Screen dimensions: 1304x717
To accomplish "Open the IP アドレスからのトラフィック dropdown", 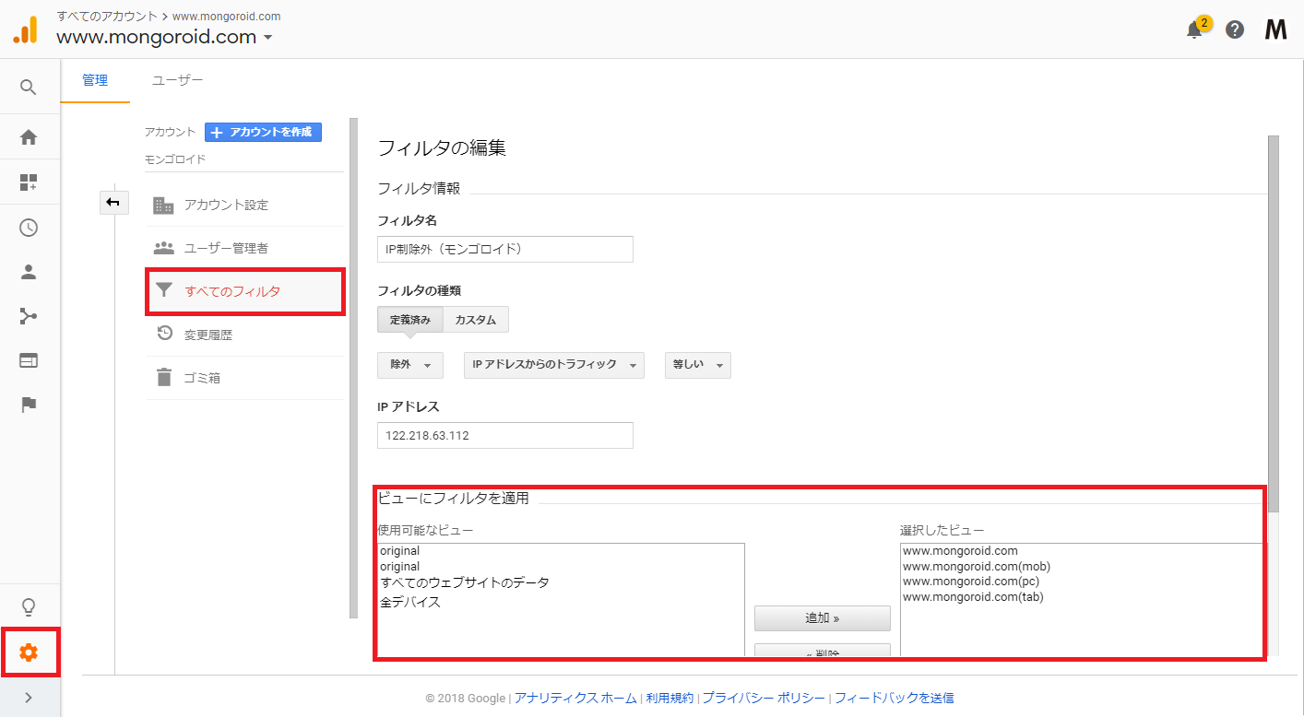I will [x=553, y=365].
